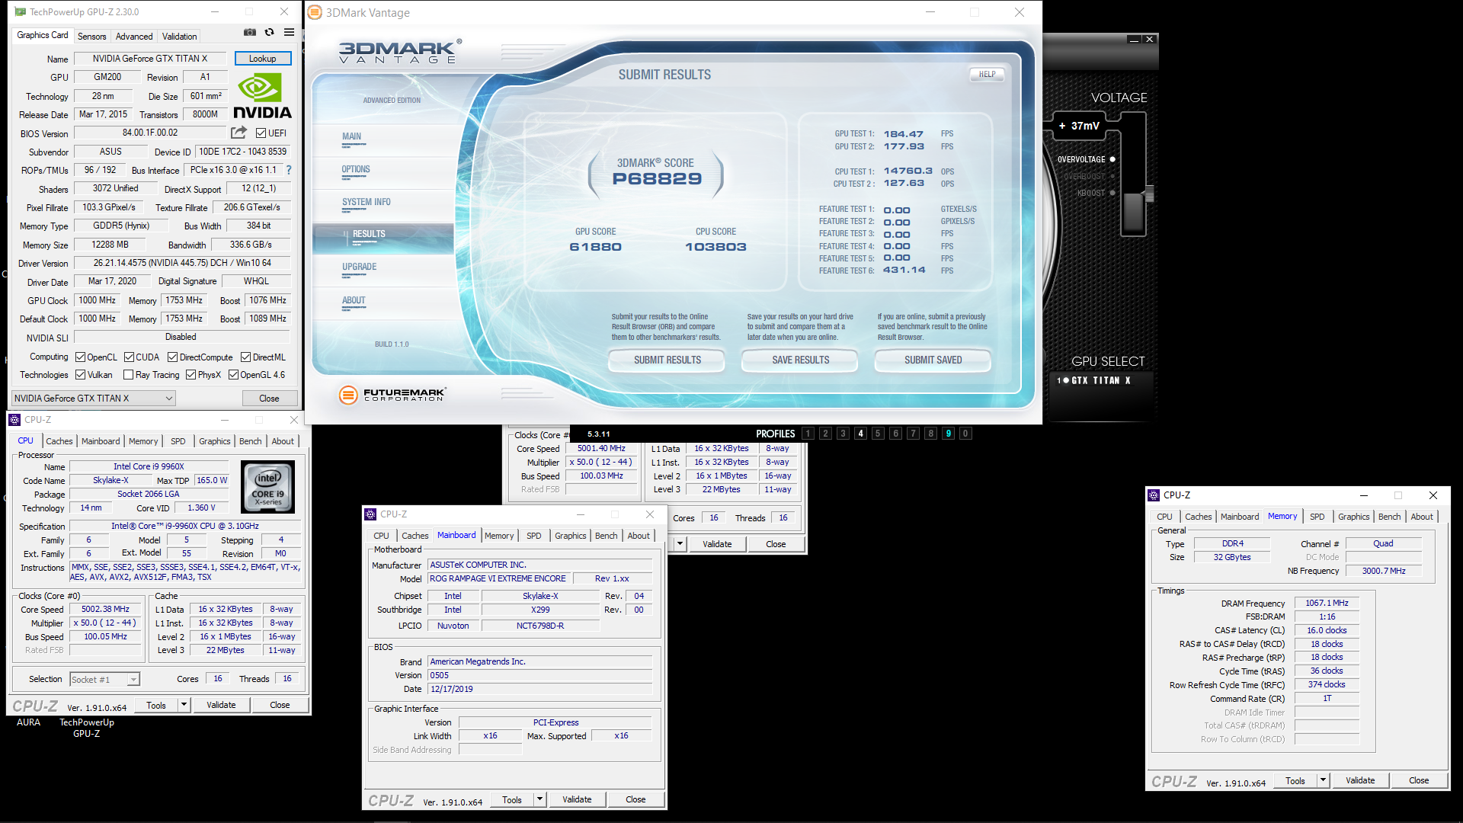Select overclock profile 2
The height and width of the screenshot is (823, 1463).
click(x=825, y=434)
